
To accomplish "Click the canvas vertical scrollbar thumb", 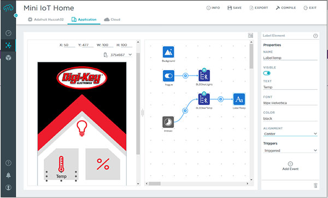I will click(x=251, y=56).
